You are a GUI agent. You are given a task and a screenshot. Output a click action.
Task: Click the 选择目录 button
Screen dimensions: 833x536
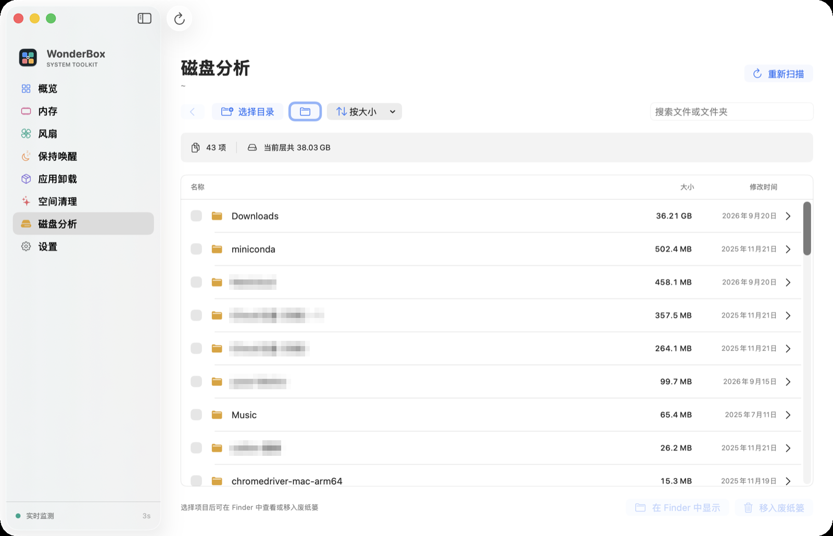247,112
